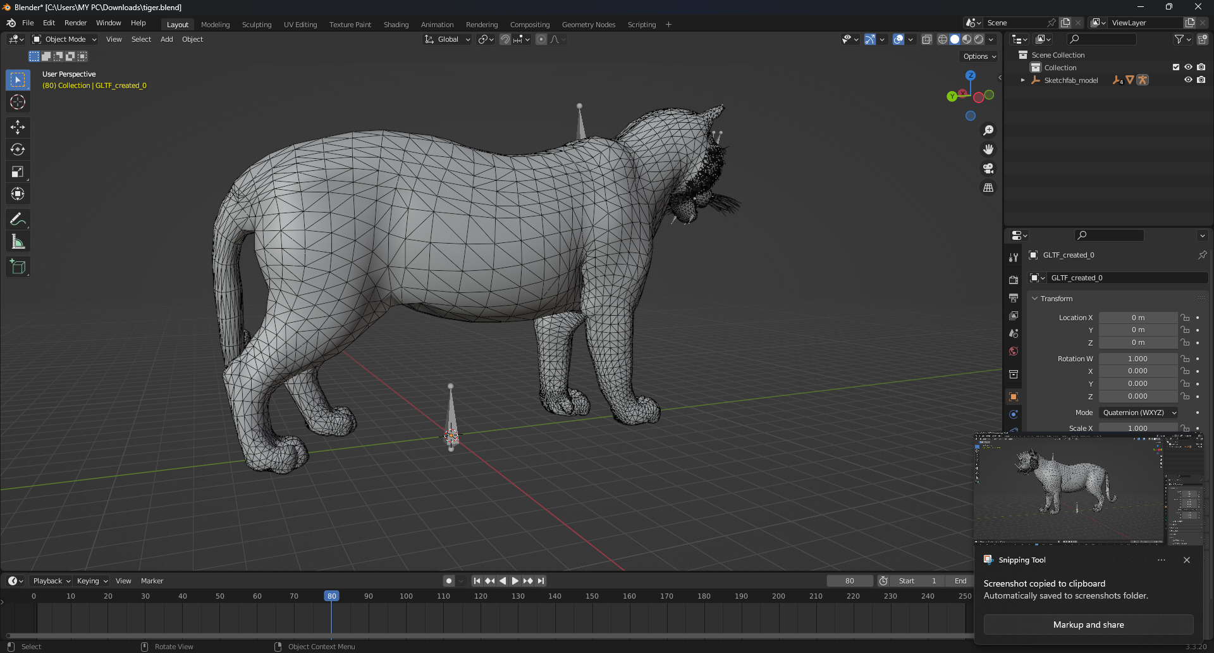Lock Location X value
This screenshot has width=1214, height=653.
pos(1186,318)
